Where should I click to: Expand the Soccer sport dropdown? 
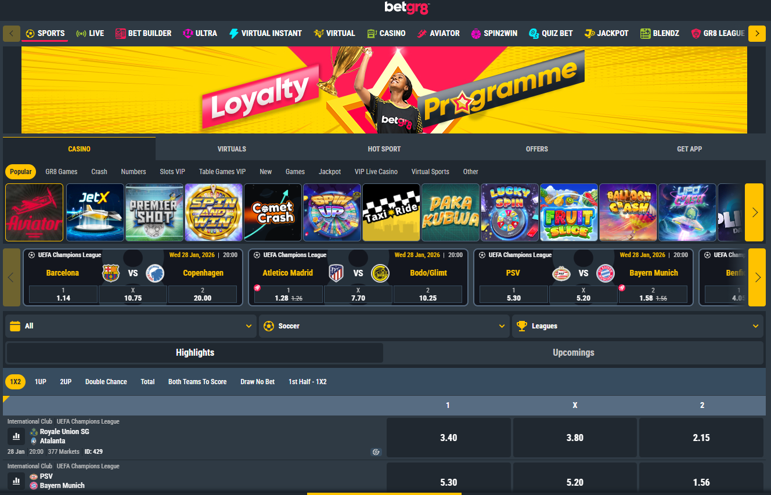click(x=384, y=326)
